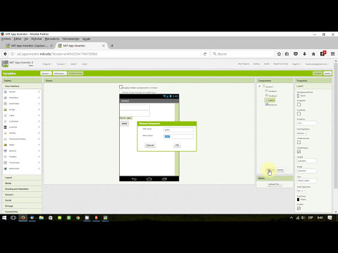Viewport: 338px width, 253px height.
Task: Select the TimePicker palette component
Action: point(14,162)
